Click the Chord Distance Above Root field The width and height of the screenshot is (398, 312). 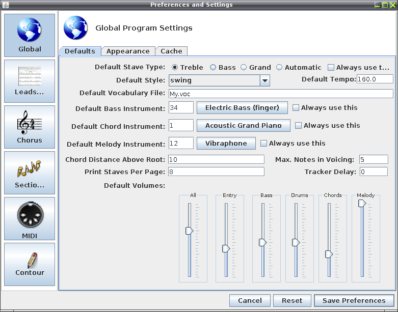(x=217, y=159)
